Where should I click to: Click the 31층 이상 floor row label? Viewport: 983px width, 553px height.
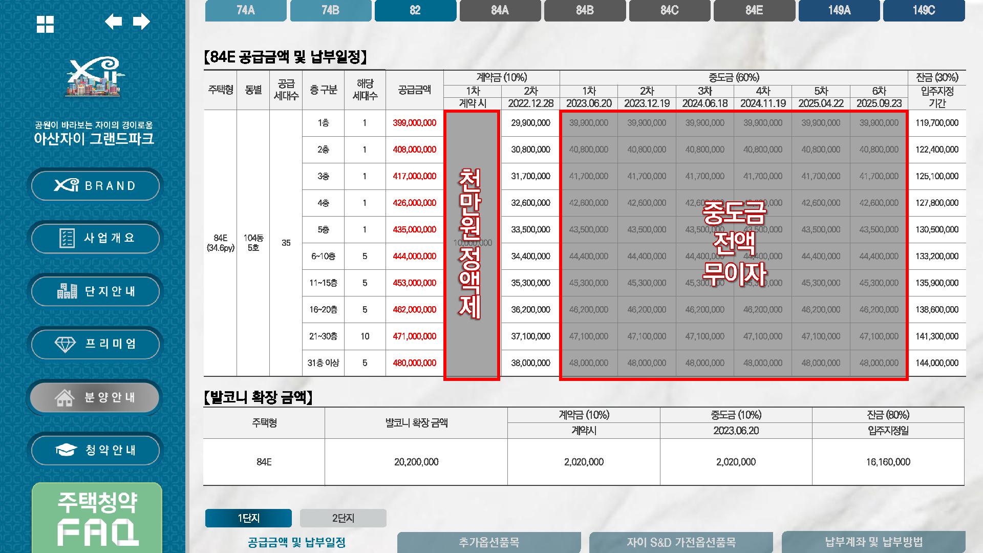323,363
